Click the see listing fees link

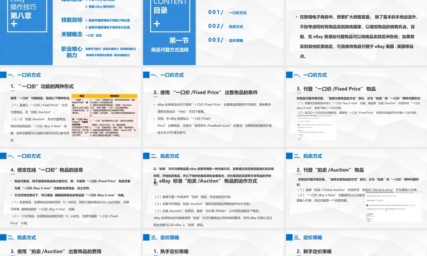pyautogui.click(x=379, y=209)
